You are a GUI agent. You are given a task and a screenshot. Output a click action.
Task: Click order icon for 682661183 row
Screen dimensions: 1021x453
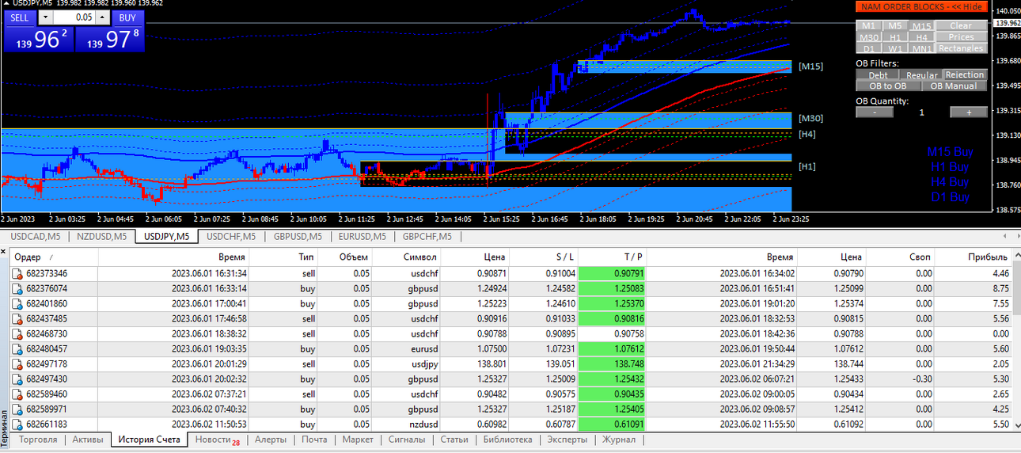pos(17,424)
